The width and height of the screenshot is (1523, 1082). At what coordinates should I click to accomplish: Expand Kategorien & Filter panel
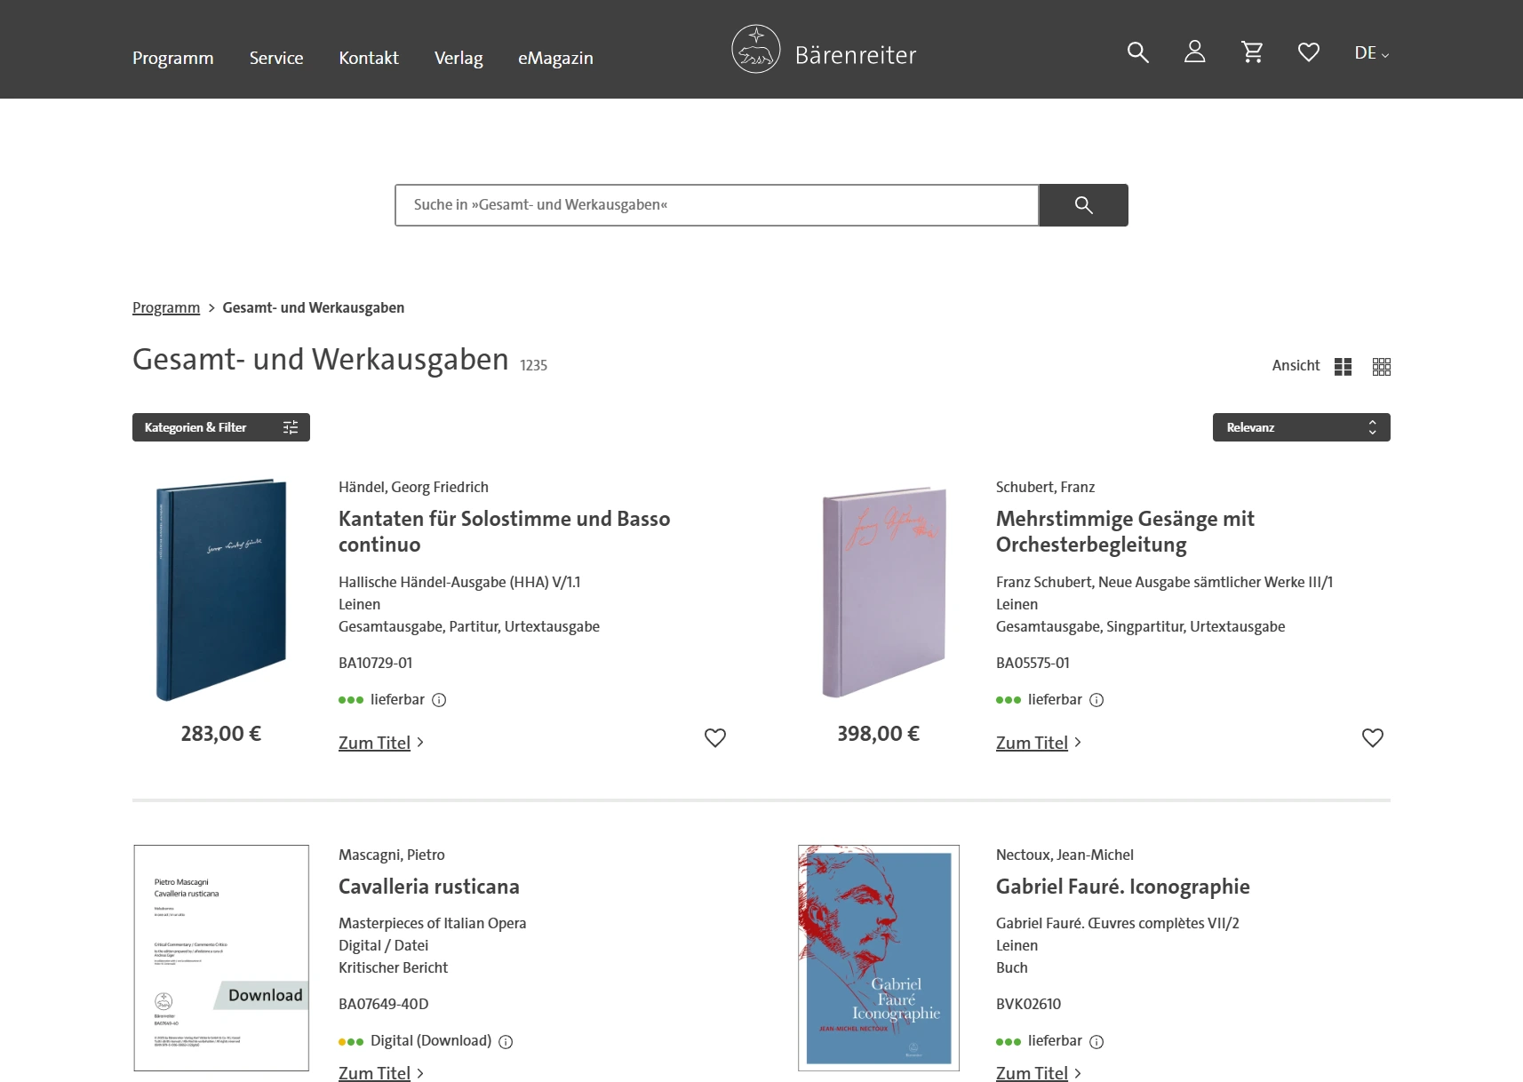click(x=221, y=427)
